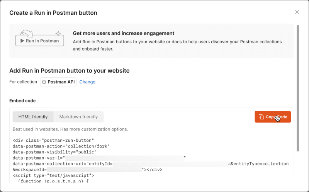309x192 pixels.
Task: Click the 'Embed code' section label
Action: (22, 101)
